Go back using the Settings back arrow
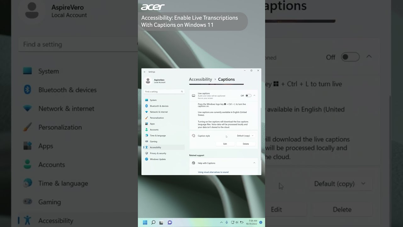Image resolution: width=403 pixels, height=227 pixels. 145,72
